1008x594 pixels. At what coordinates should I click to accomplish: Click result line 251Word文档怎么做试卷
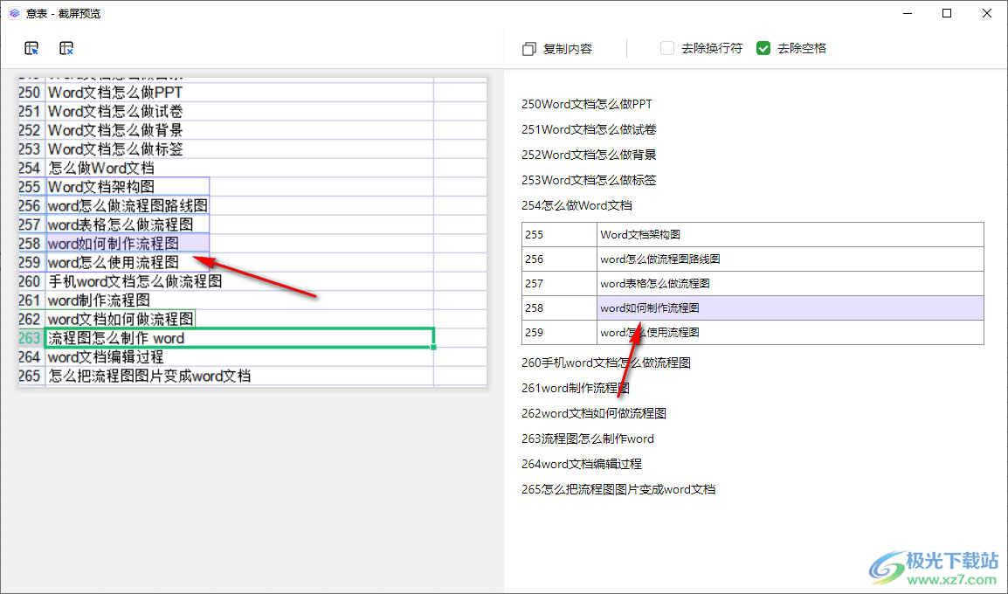(x=589, y=130)
